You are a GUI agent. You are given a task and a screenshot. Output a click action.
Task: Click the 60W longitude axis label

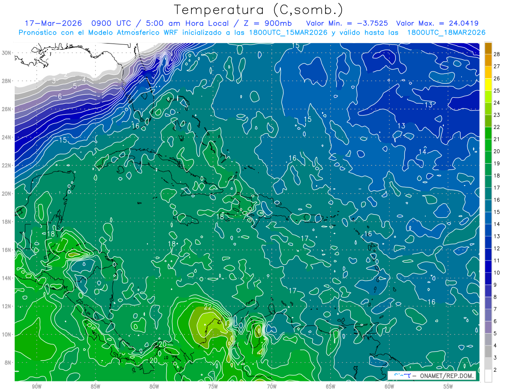tap(389, 387)
